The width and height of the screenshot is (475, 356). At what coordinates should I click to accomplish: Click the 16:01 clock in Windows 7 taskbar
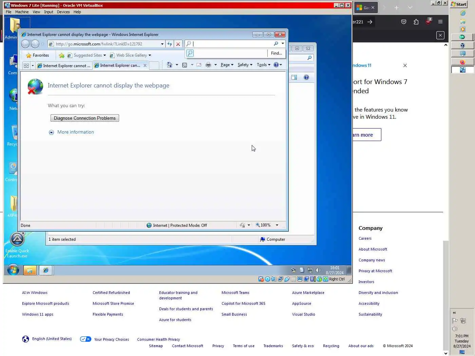pyautogui.click(x=335, y=270)
